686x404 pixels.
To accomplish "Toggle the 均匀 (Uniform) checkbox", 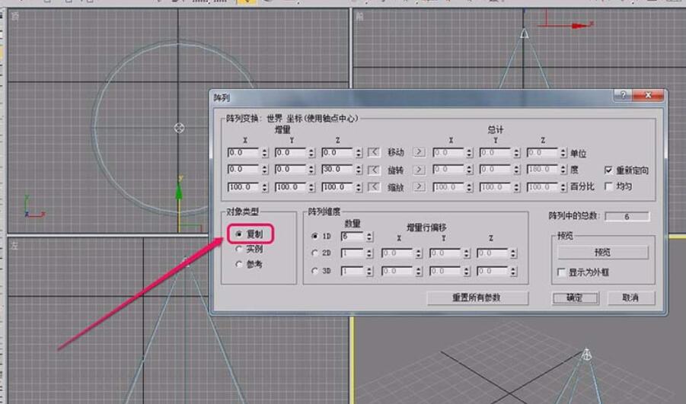I will coord(608,186).
